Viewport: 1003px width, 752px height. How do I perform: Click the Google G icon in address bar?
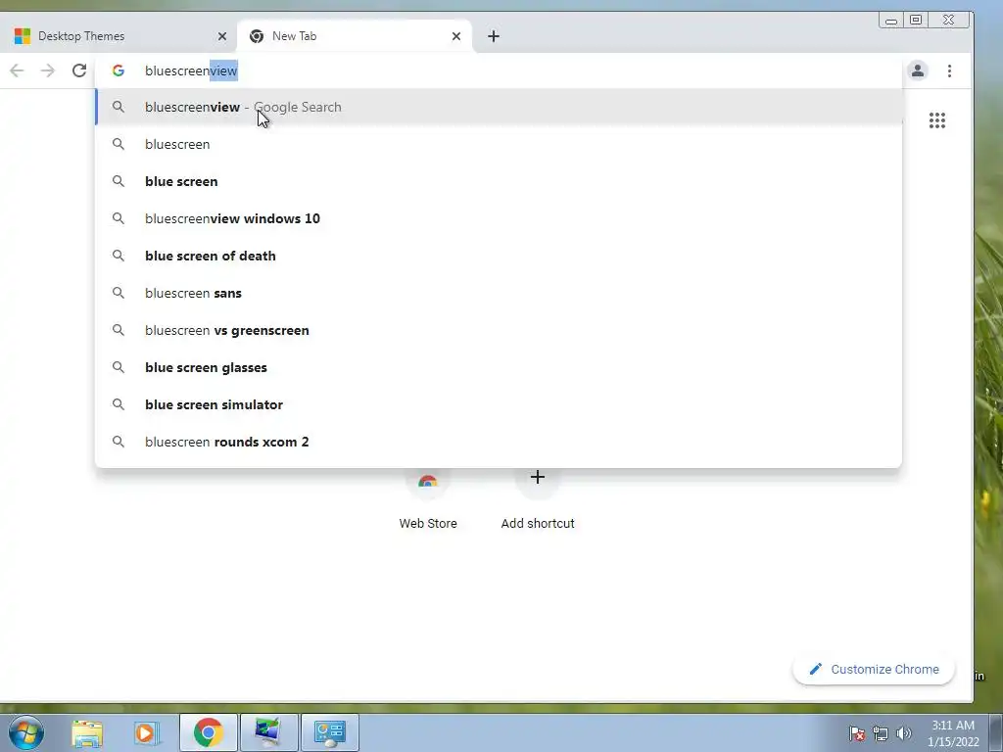(119, 70)
